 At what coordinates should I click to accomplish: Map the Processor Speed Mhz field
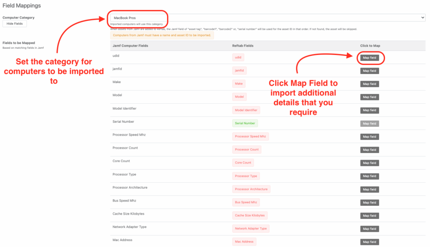click(370, 137)
